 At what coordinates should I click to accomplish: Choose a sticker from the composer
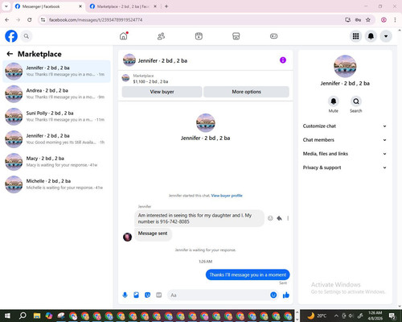tap(147, 295)
